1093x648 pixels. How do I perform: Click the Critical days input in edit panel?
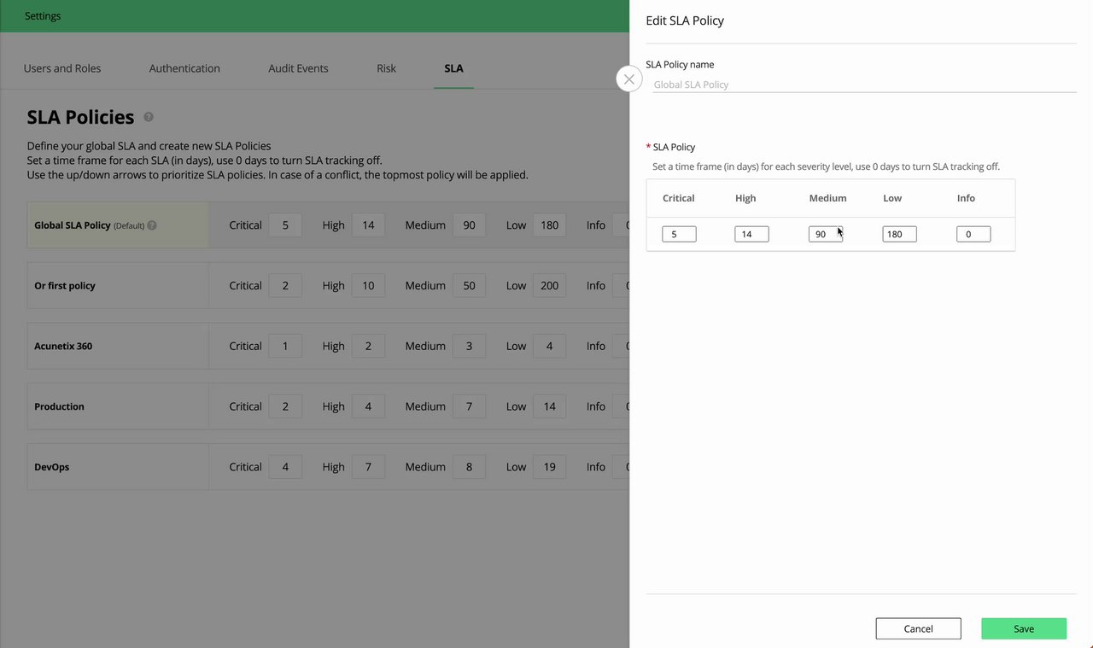click(679, 234)
